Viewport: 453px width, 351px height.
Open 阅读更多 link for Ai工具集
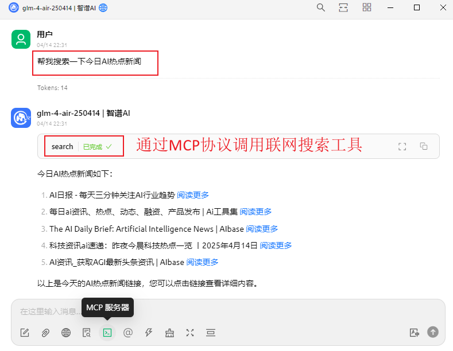tap(255, 212)
